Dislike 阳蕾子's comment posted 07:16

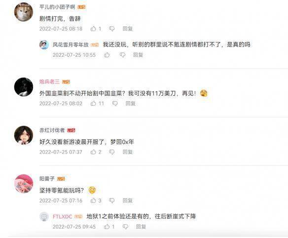[111, 200]
